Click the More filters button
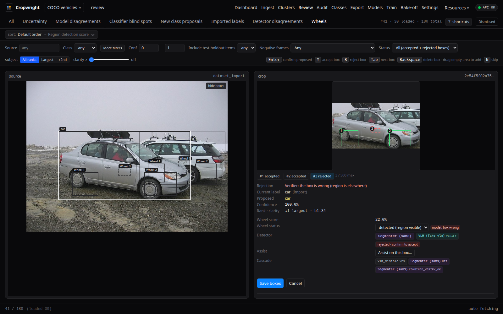 113,48
